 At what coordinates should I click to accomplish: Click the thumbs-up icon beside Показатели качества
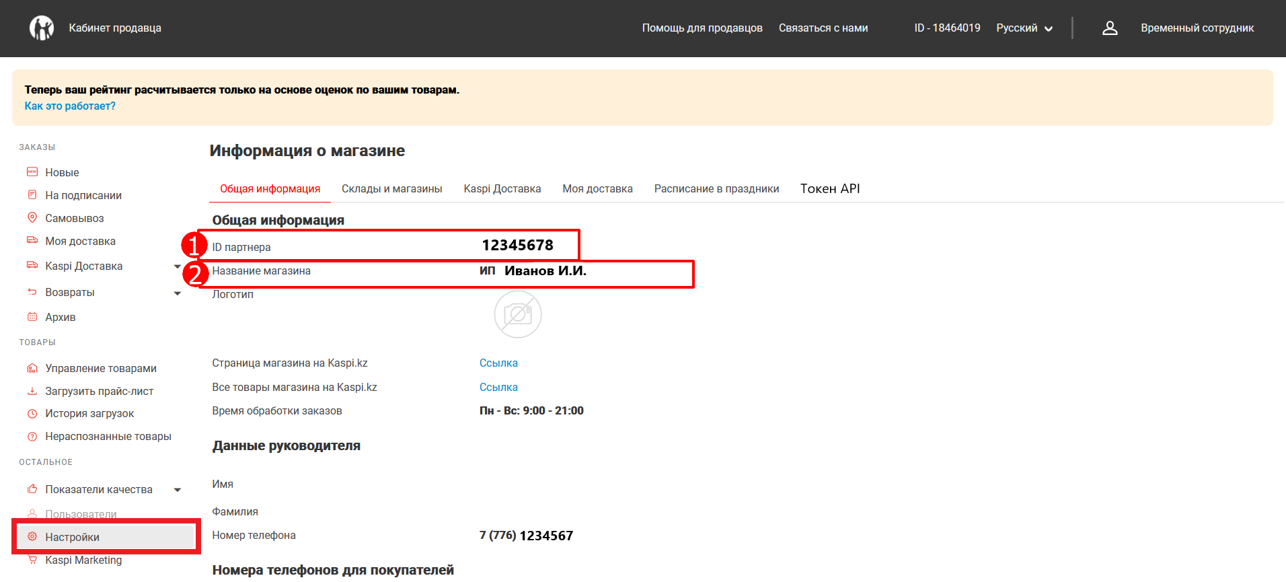(32, 489)
